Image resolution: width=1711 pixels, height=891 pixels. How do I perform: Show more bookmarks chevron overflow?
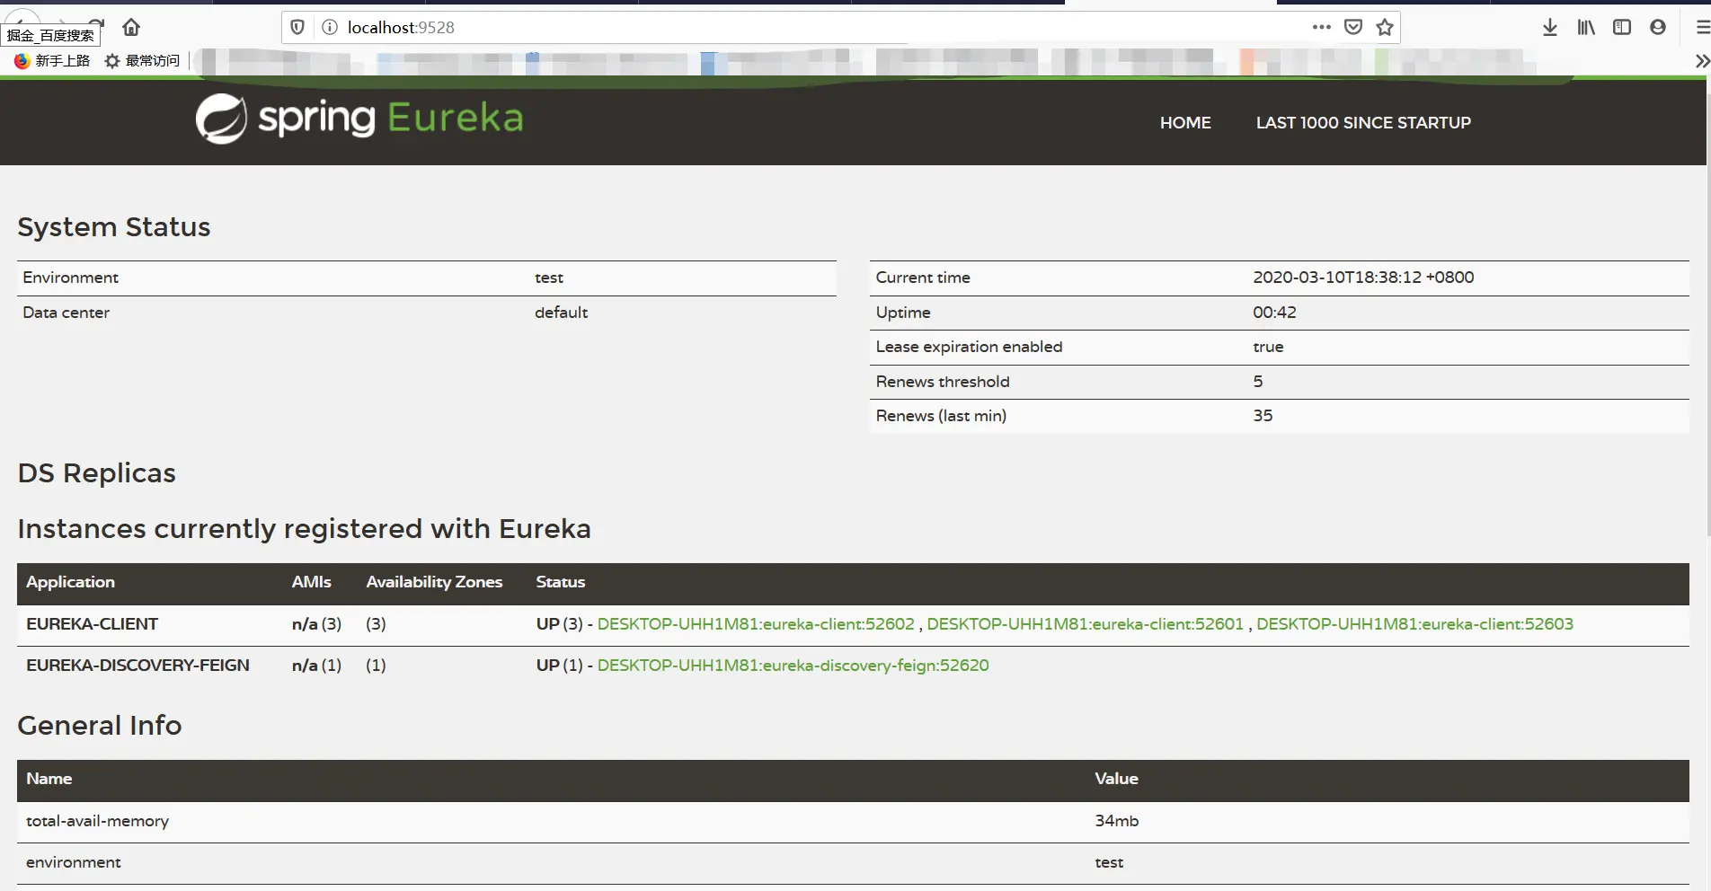[x=1702, y=61]
